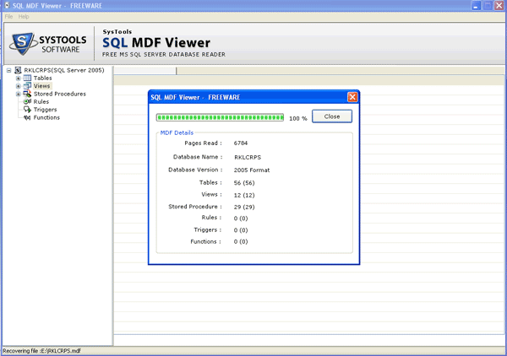The height and width of the screenshot is (356, 507).
Task: Click the Stored Procedure count '29 (29)'
Action: [x=244, y=207]
